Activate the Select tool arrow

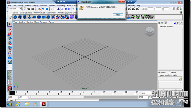coord(10,24)
